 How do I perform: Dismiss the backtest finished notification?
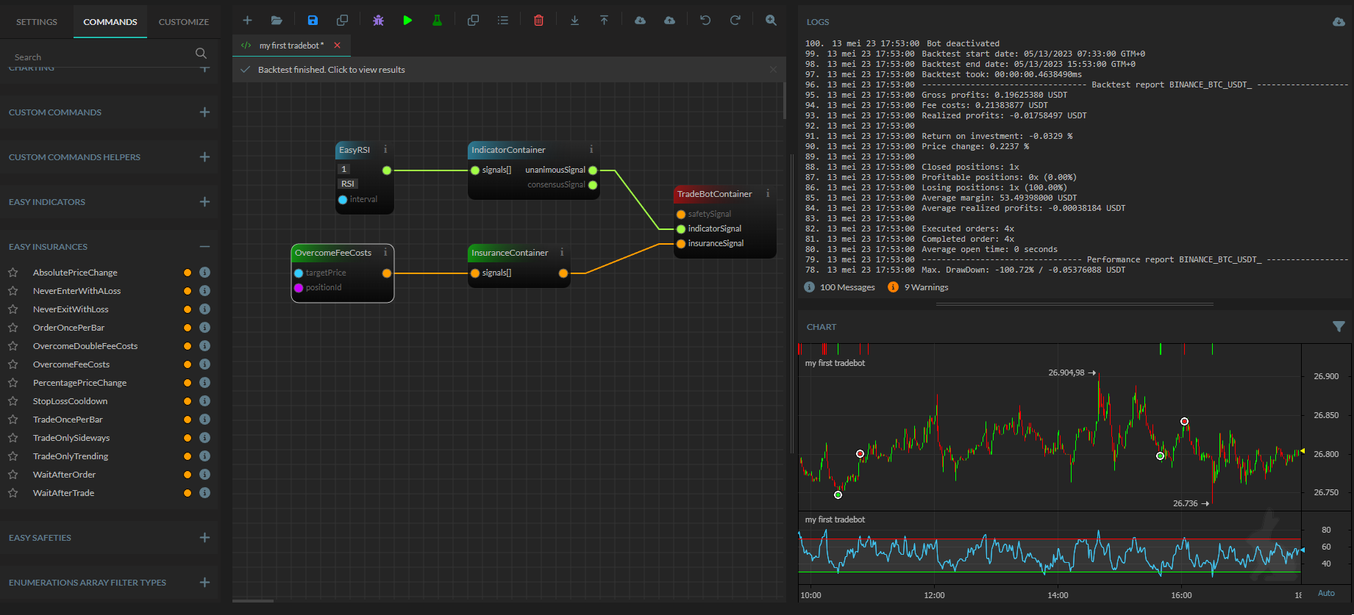(773, 70)
